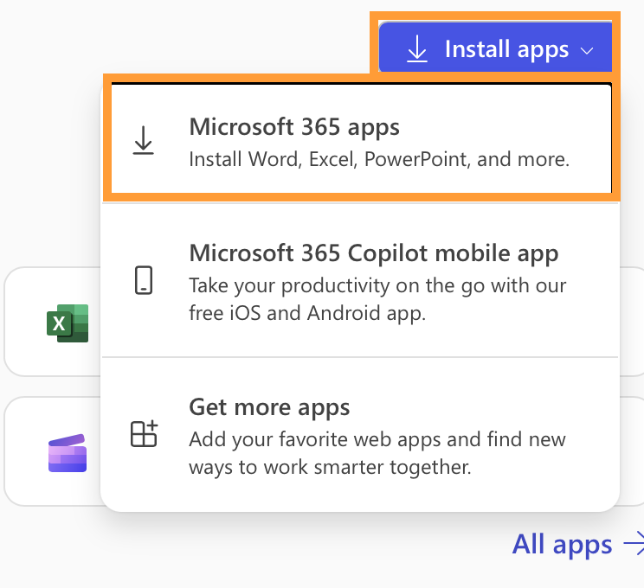
Task: Open the Excel app tile icon
Action: click(68, 323)
